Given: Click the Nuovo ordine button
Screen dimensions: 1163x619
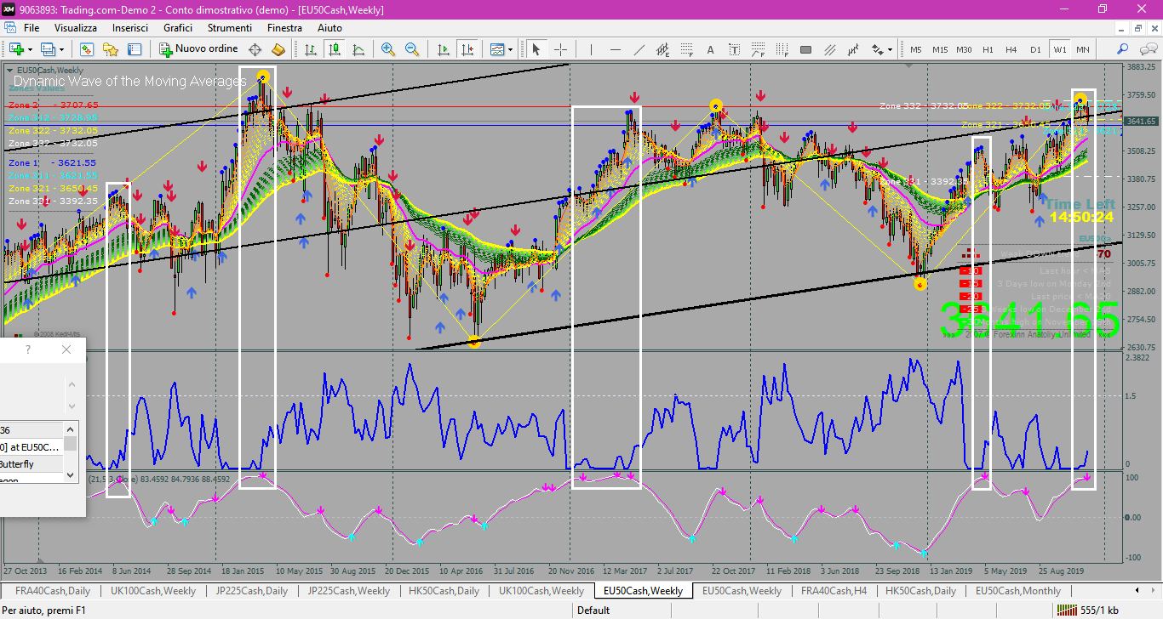Looking at the screenshot, I should 199,49.
